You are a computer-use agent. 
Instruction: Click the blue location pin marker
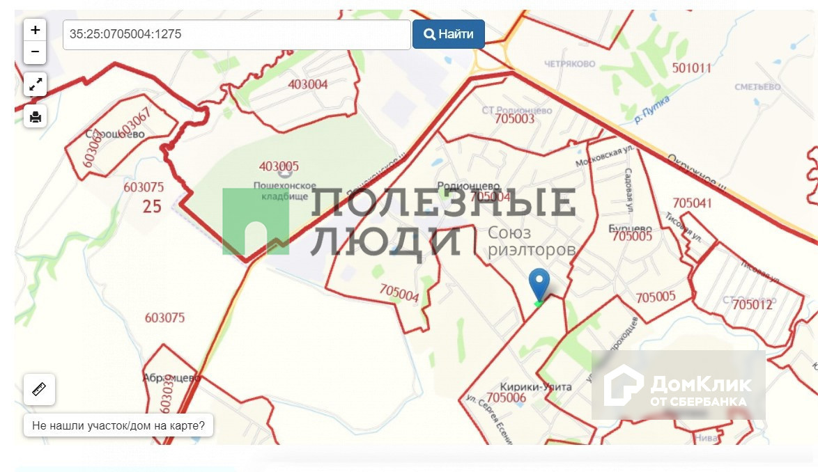coord(539,285)
